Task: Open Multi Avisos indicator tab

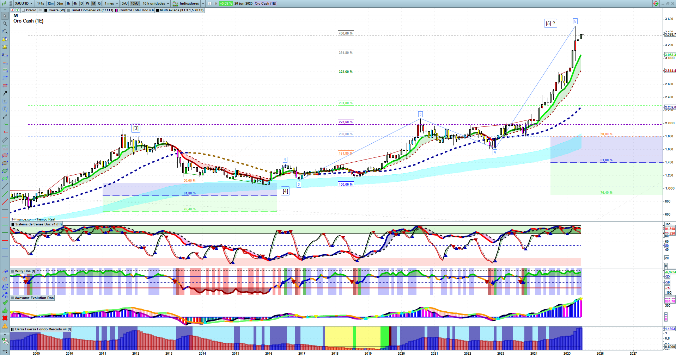Action: pyautogui.click(x=179, y=10)
